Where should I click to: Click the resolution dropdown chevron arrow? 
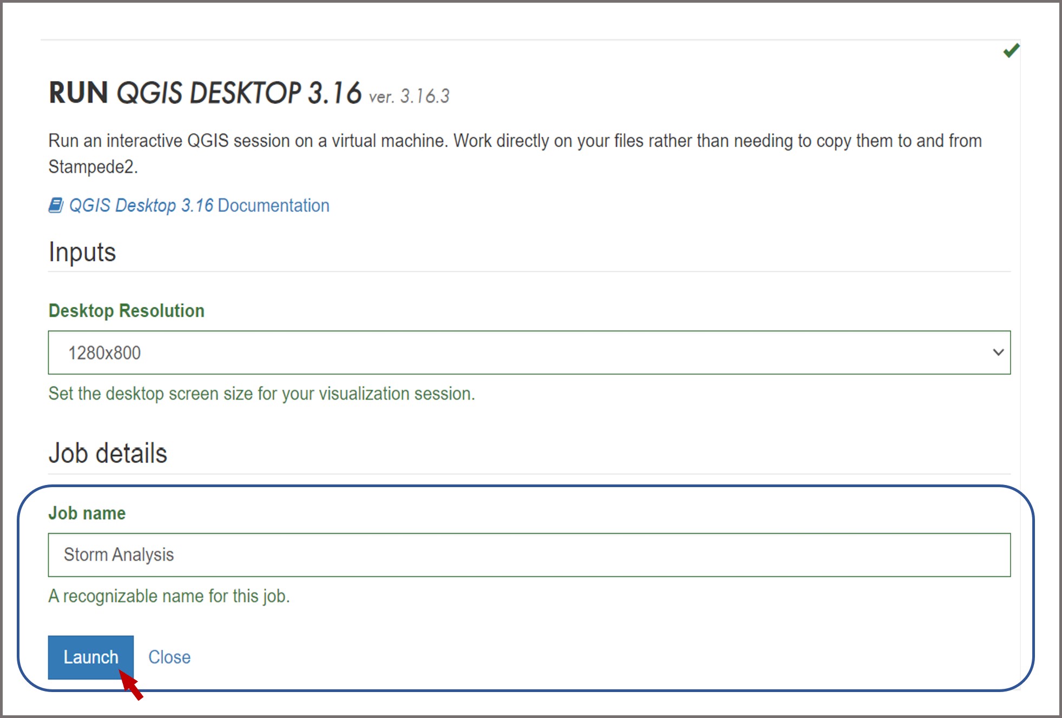[x=998, y=353]
